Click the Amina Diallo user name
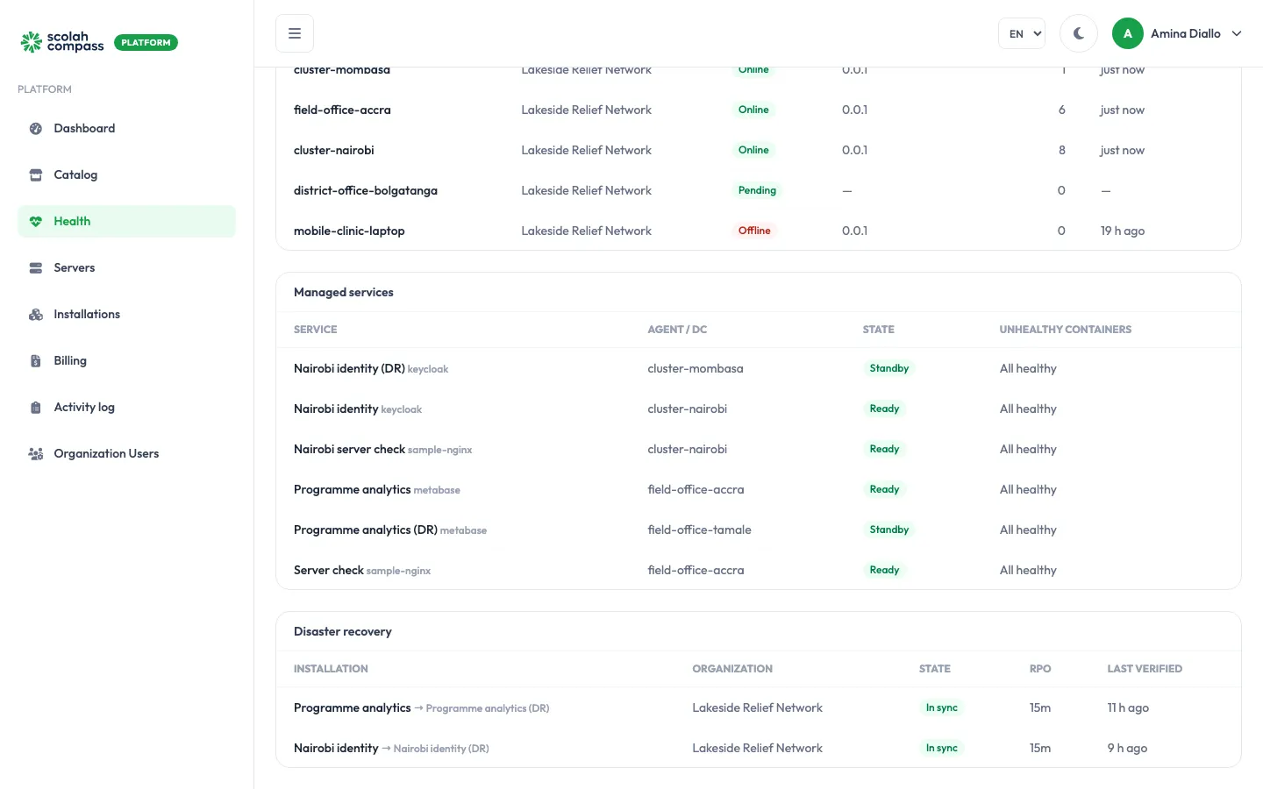Image resolution: width=1263 pixels, height=789 pixels. tap(1186, 33)
